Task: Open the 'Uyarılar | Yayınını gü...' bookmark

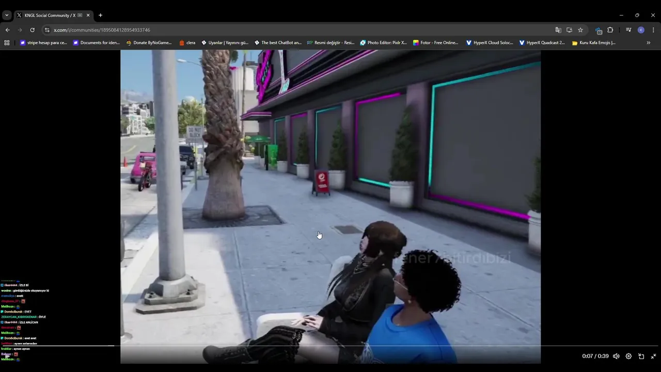Action: [x=225, y=43]
